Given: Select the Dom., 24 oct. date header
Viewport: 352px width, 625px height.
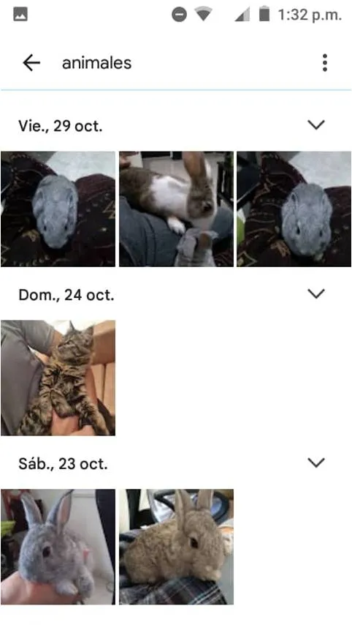Looking at the screenshot, I should (x=66, y=295).
